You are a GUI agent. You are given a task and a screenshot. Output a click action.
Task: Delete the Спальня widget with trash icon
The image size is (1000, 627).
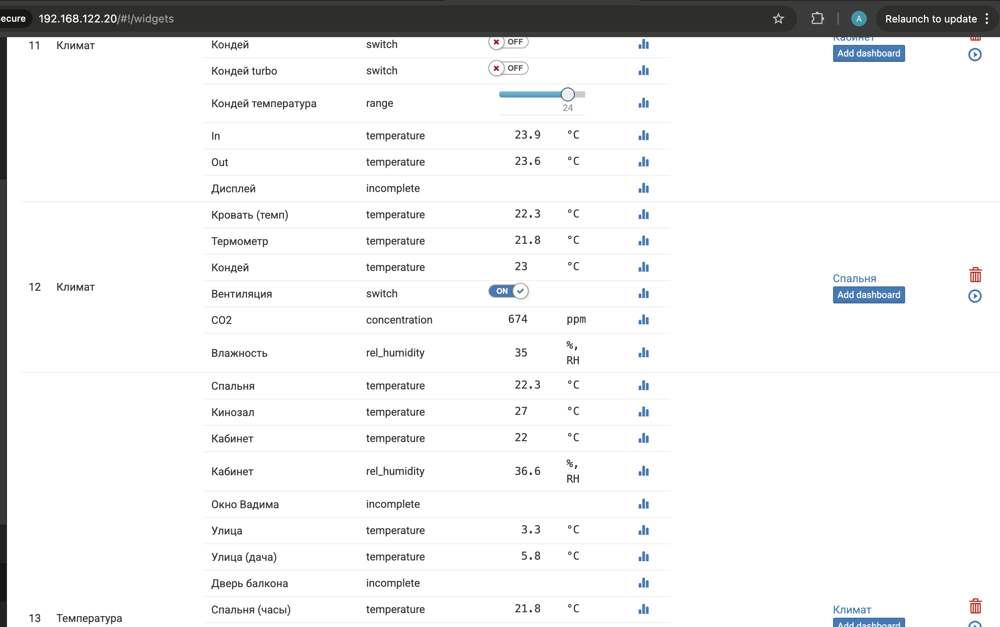(975, 275)
